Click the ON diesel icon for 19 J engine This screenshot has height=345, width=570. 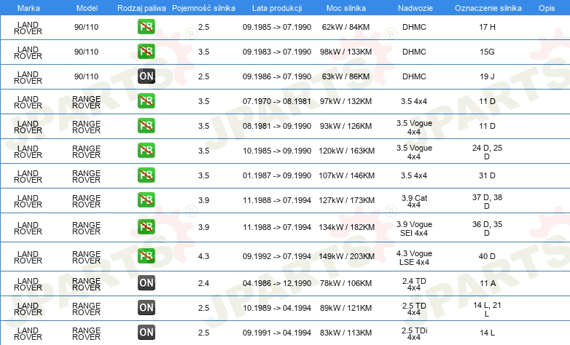(x=146, y=76)
